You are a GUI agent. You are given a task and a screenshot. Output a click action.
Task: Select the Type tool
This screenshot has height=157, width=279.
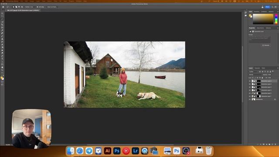tap(2, 59)
